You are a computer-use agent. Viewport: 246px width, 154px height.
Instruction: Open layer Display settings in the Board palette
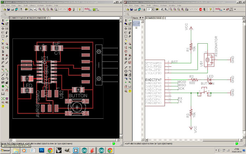[x=3, y=24]
